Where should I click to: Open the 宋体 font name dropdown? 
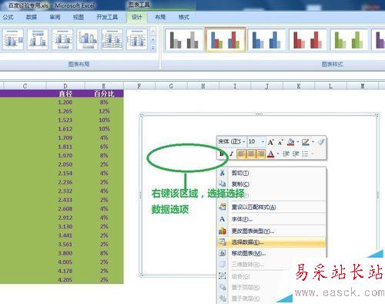[x=244, y=142]
